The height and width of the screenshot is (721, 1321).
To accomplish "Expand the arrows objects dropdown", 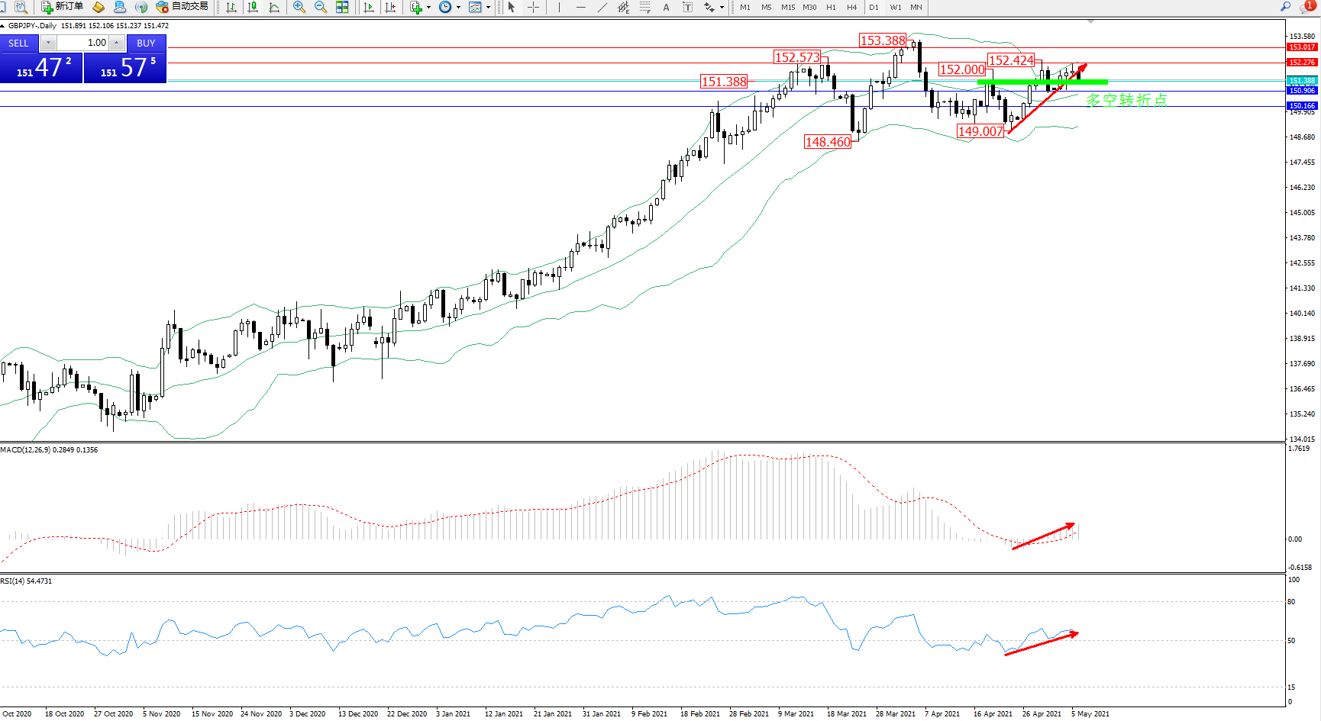I will coord(722,8).
